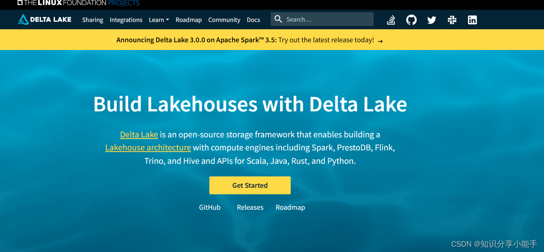The image size is (544, 252).
Task: Click the Linux Foundation Projects logo
Action: pos(78,3)
